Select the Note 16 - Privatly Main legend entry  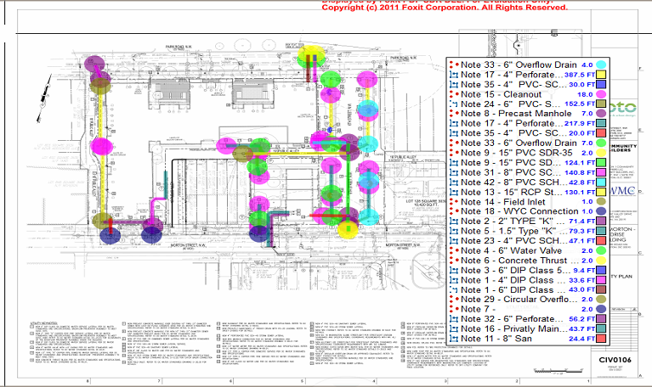pyautogui.click(x=528, y=328)
